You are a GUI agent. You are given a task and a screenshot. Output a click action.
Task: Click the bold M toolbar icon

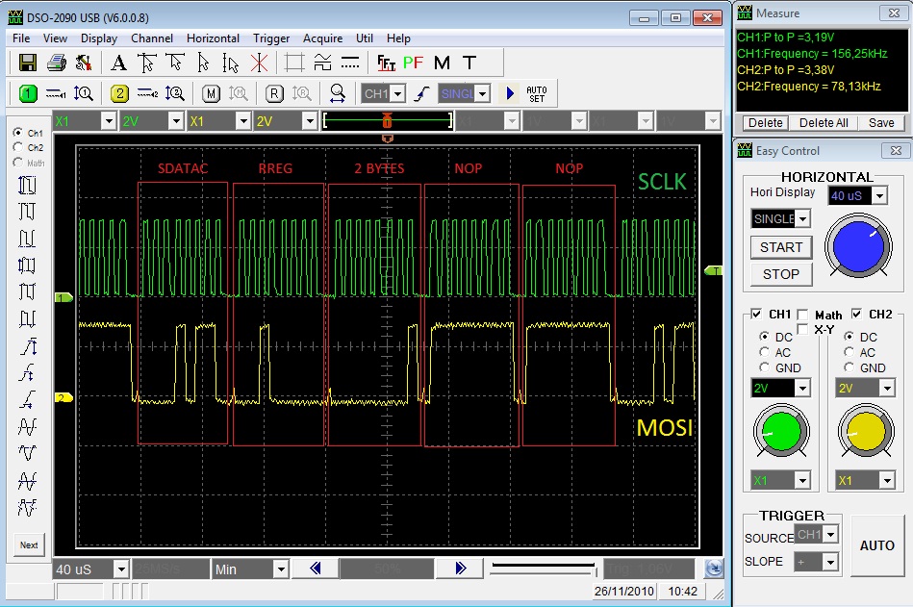[442, 63]
